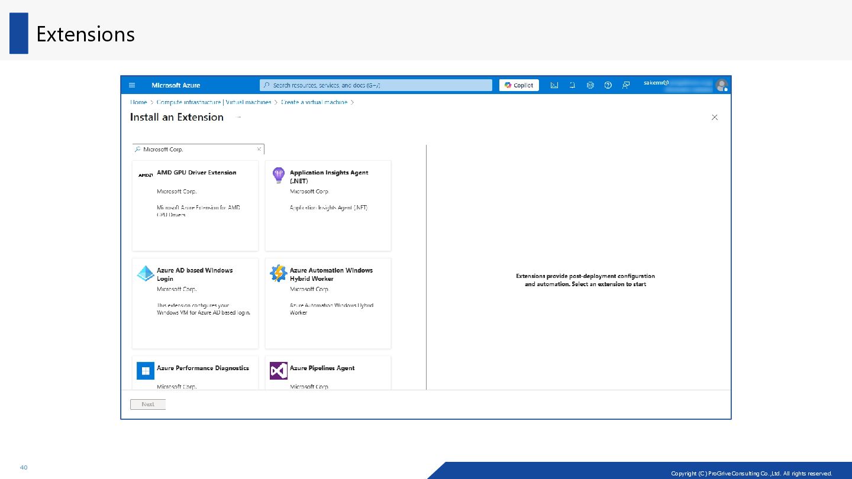Select Azure AD based Windows Login card
852x479 pixels.
[x=195, y=303]
